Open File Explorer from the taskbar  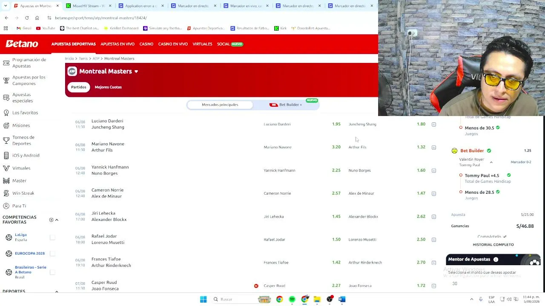pyautogui.click(x=317, y=299)
